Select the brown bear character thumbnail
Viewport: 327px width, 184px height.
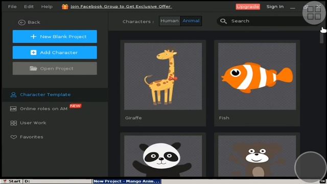(257, 156)
